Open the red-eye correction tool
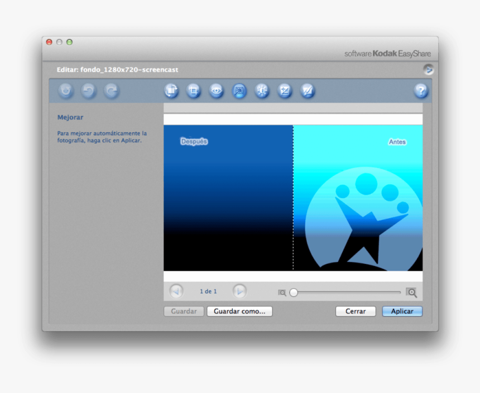The height and width of the screenshot is (393, 480). tap(217, 91)
